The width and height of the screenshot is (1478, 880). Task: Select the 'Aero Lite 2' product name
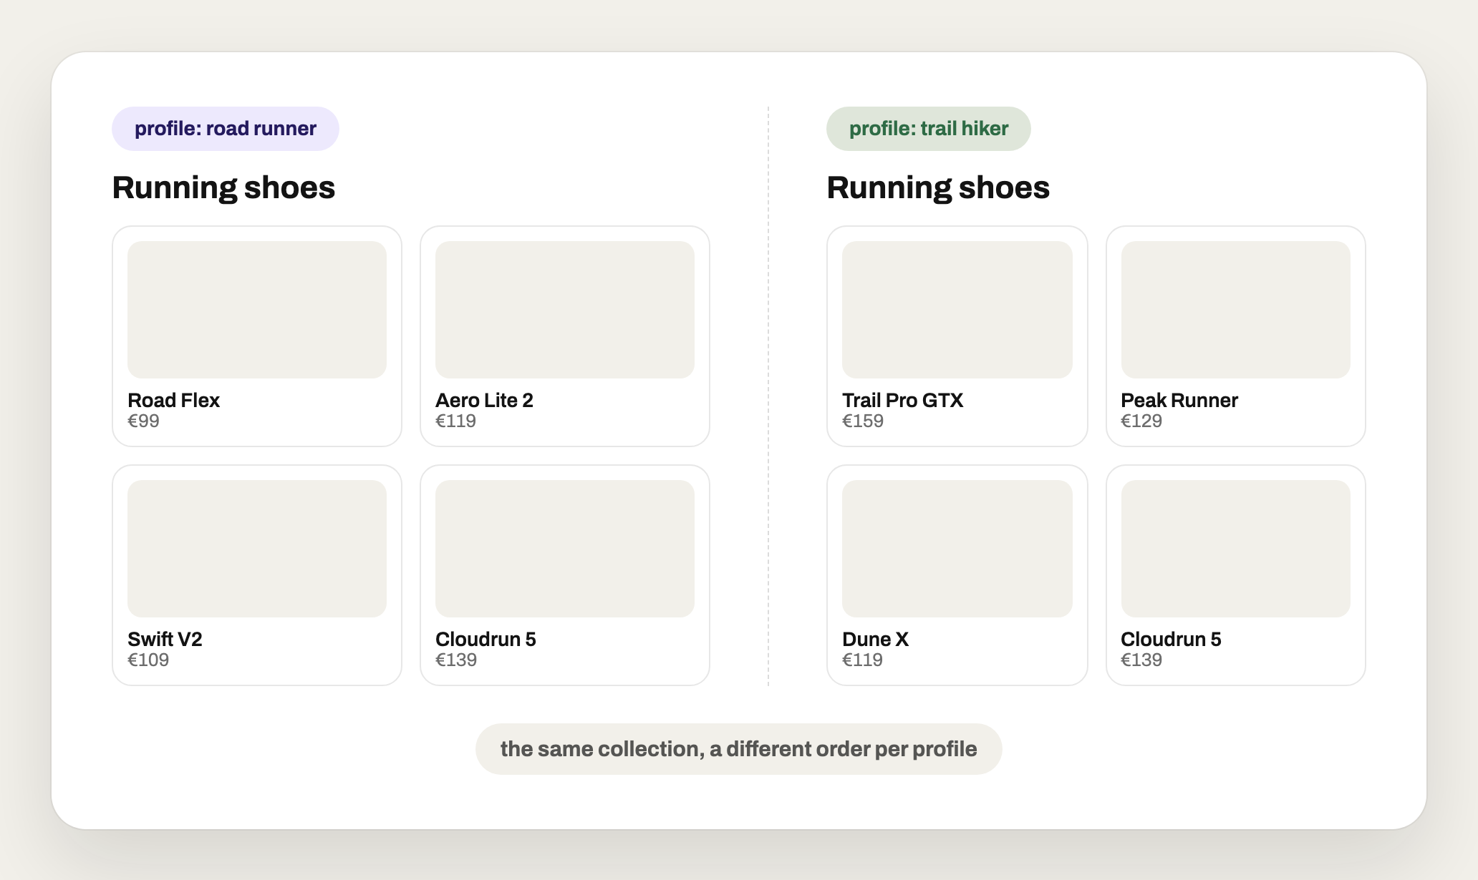click(484, 400)
